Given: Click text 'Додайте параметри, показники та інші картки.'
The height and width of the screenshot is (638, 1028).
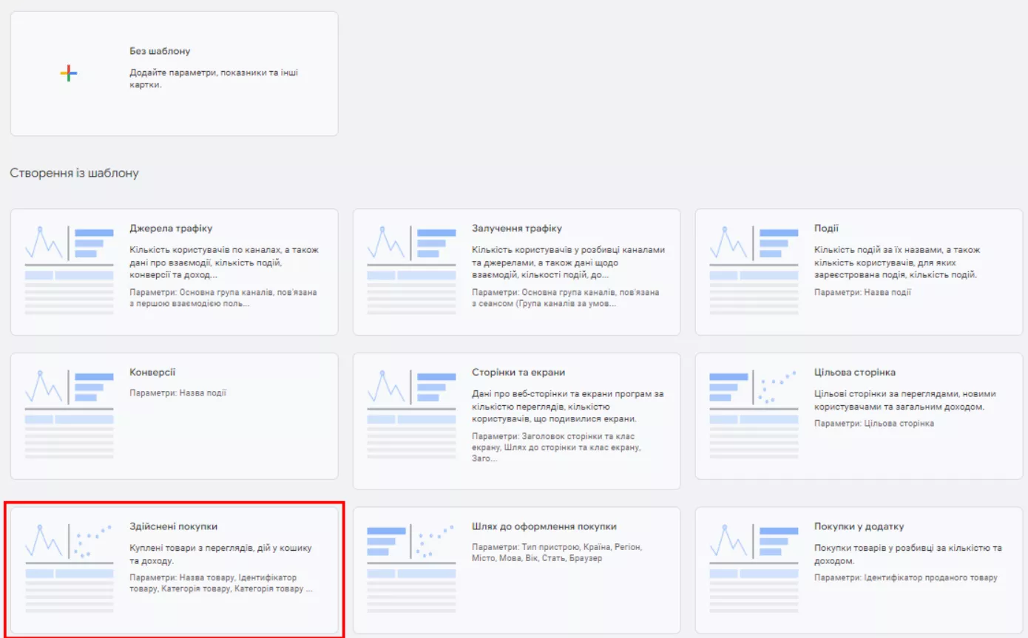Looking at the screenshot, I should pyautogui.click(x=214, y=78).
